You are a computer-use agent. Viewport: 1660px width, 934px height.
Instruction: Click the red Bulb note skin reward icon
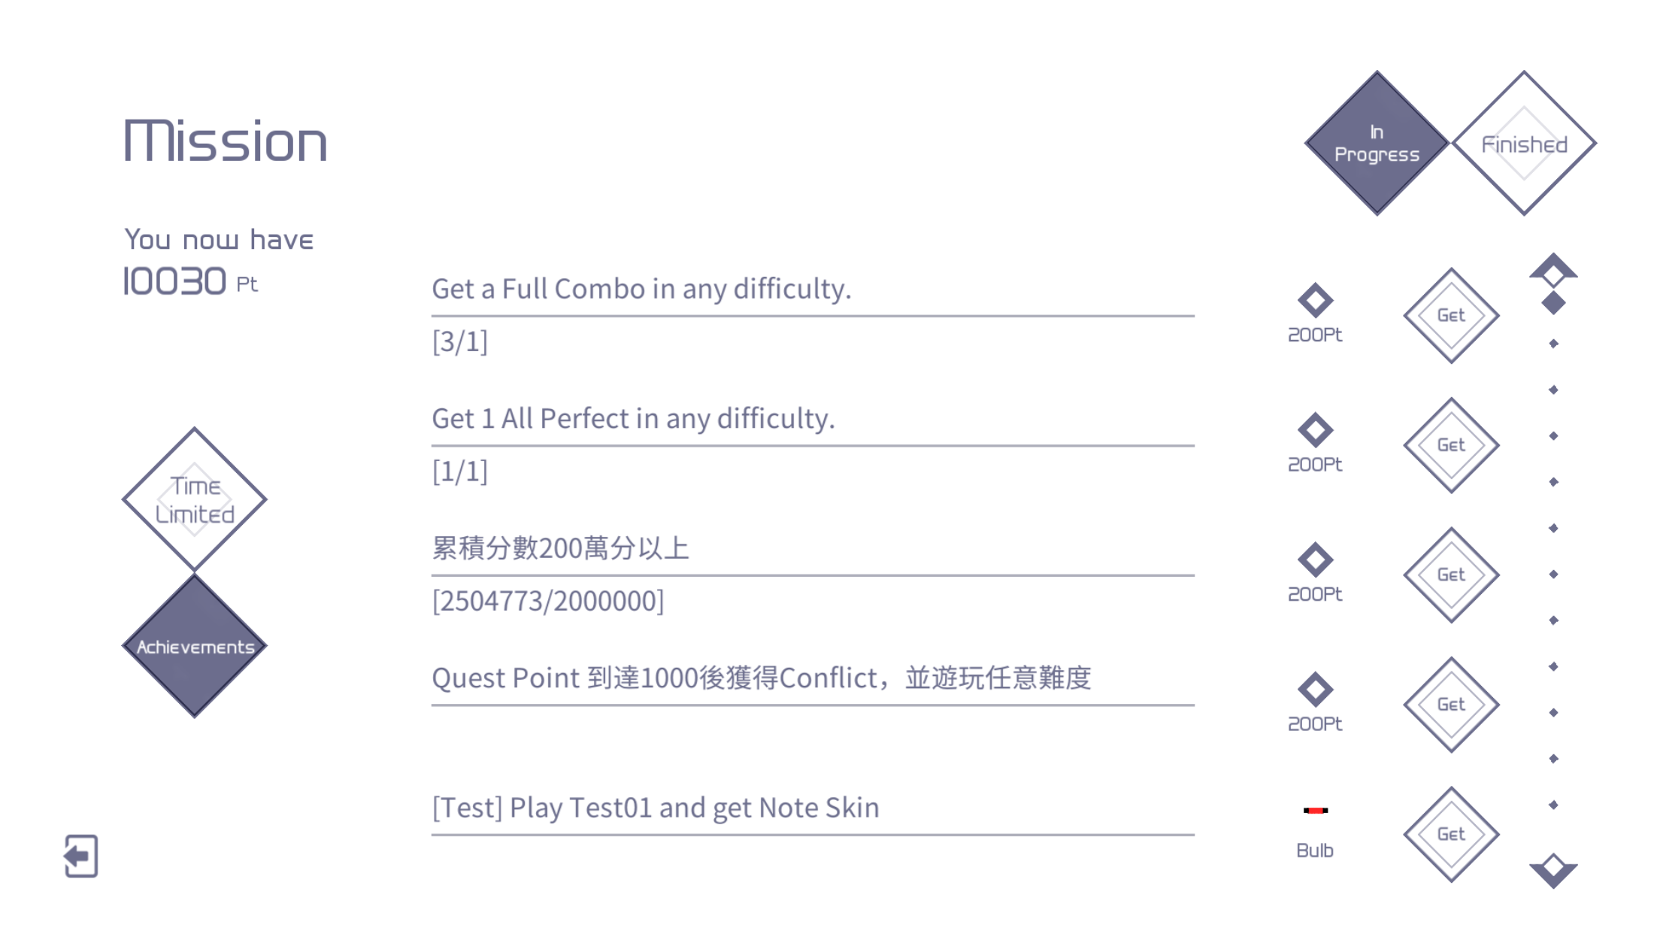pyautogui.click(x=1316, y=811)
